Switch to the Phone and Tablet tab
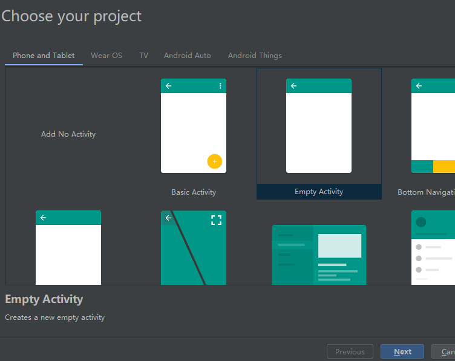Screen dimensions: 455x361 coord(44,56)
